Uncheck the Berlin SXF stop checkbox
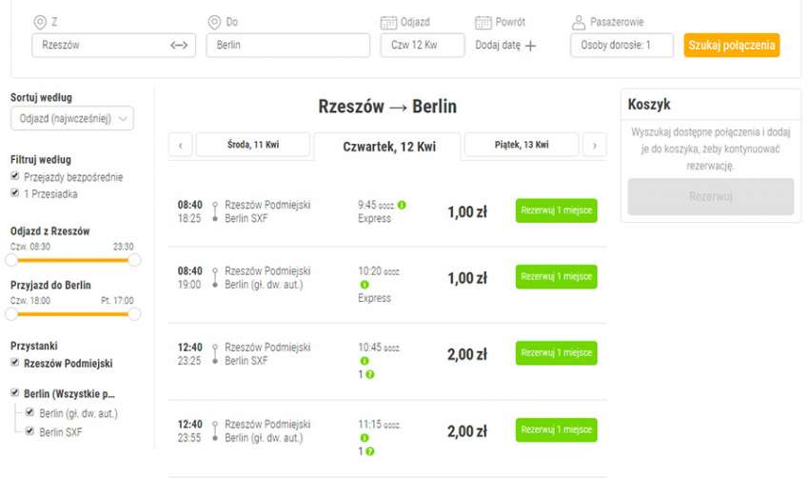 click(x=31, y=431)
